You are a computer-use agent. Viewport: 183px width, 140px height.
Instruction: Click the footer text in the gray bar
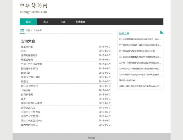point(91,138)
